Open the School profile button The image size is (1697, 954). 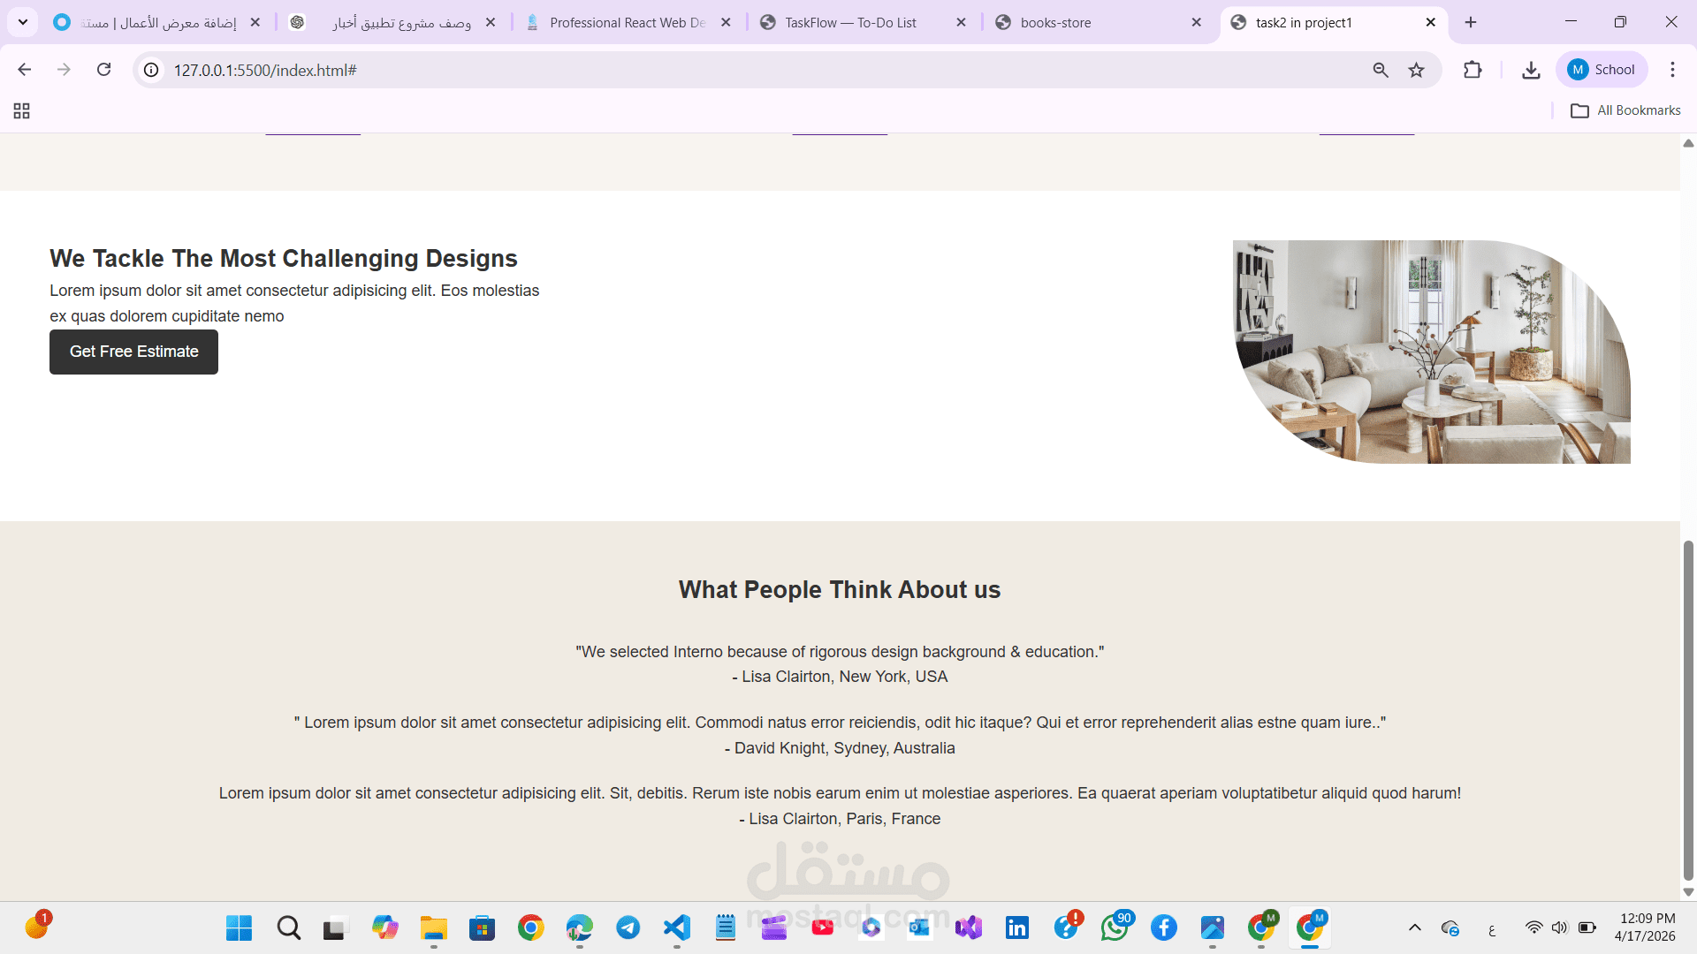(x=1602, y=70)
